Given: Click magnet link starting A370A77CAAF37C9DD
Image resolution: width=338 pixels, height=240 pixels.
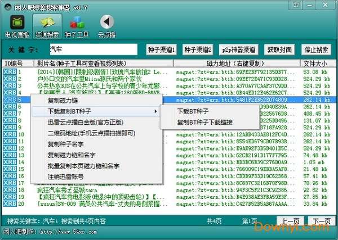Looking at the screenshot, I should [235, 86].
